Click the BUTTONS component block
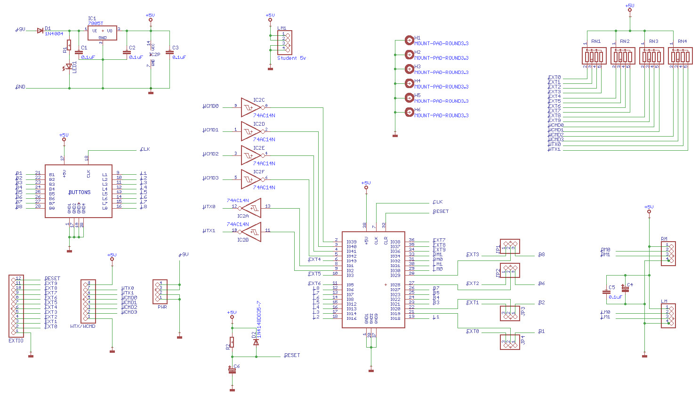 pyautogui.click(x=79, y=191)
